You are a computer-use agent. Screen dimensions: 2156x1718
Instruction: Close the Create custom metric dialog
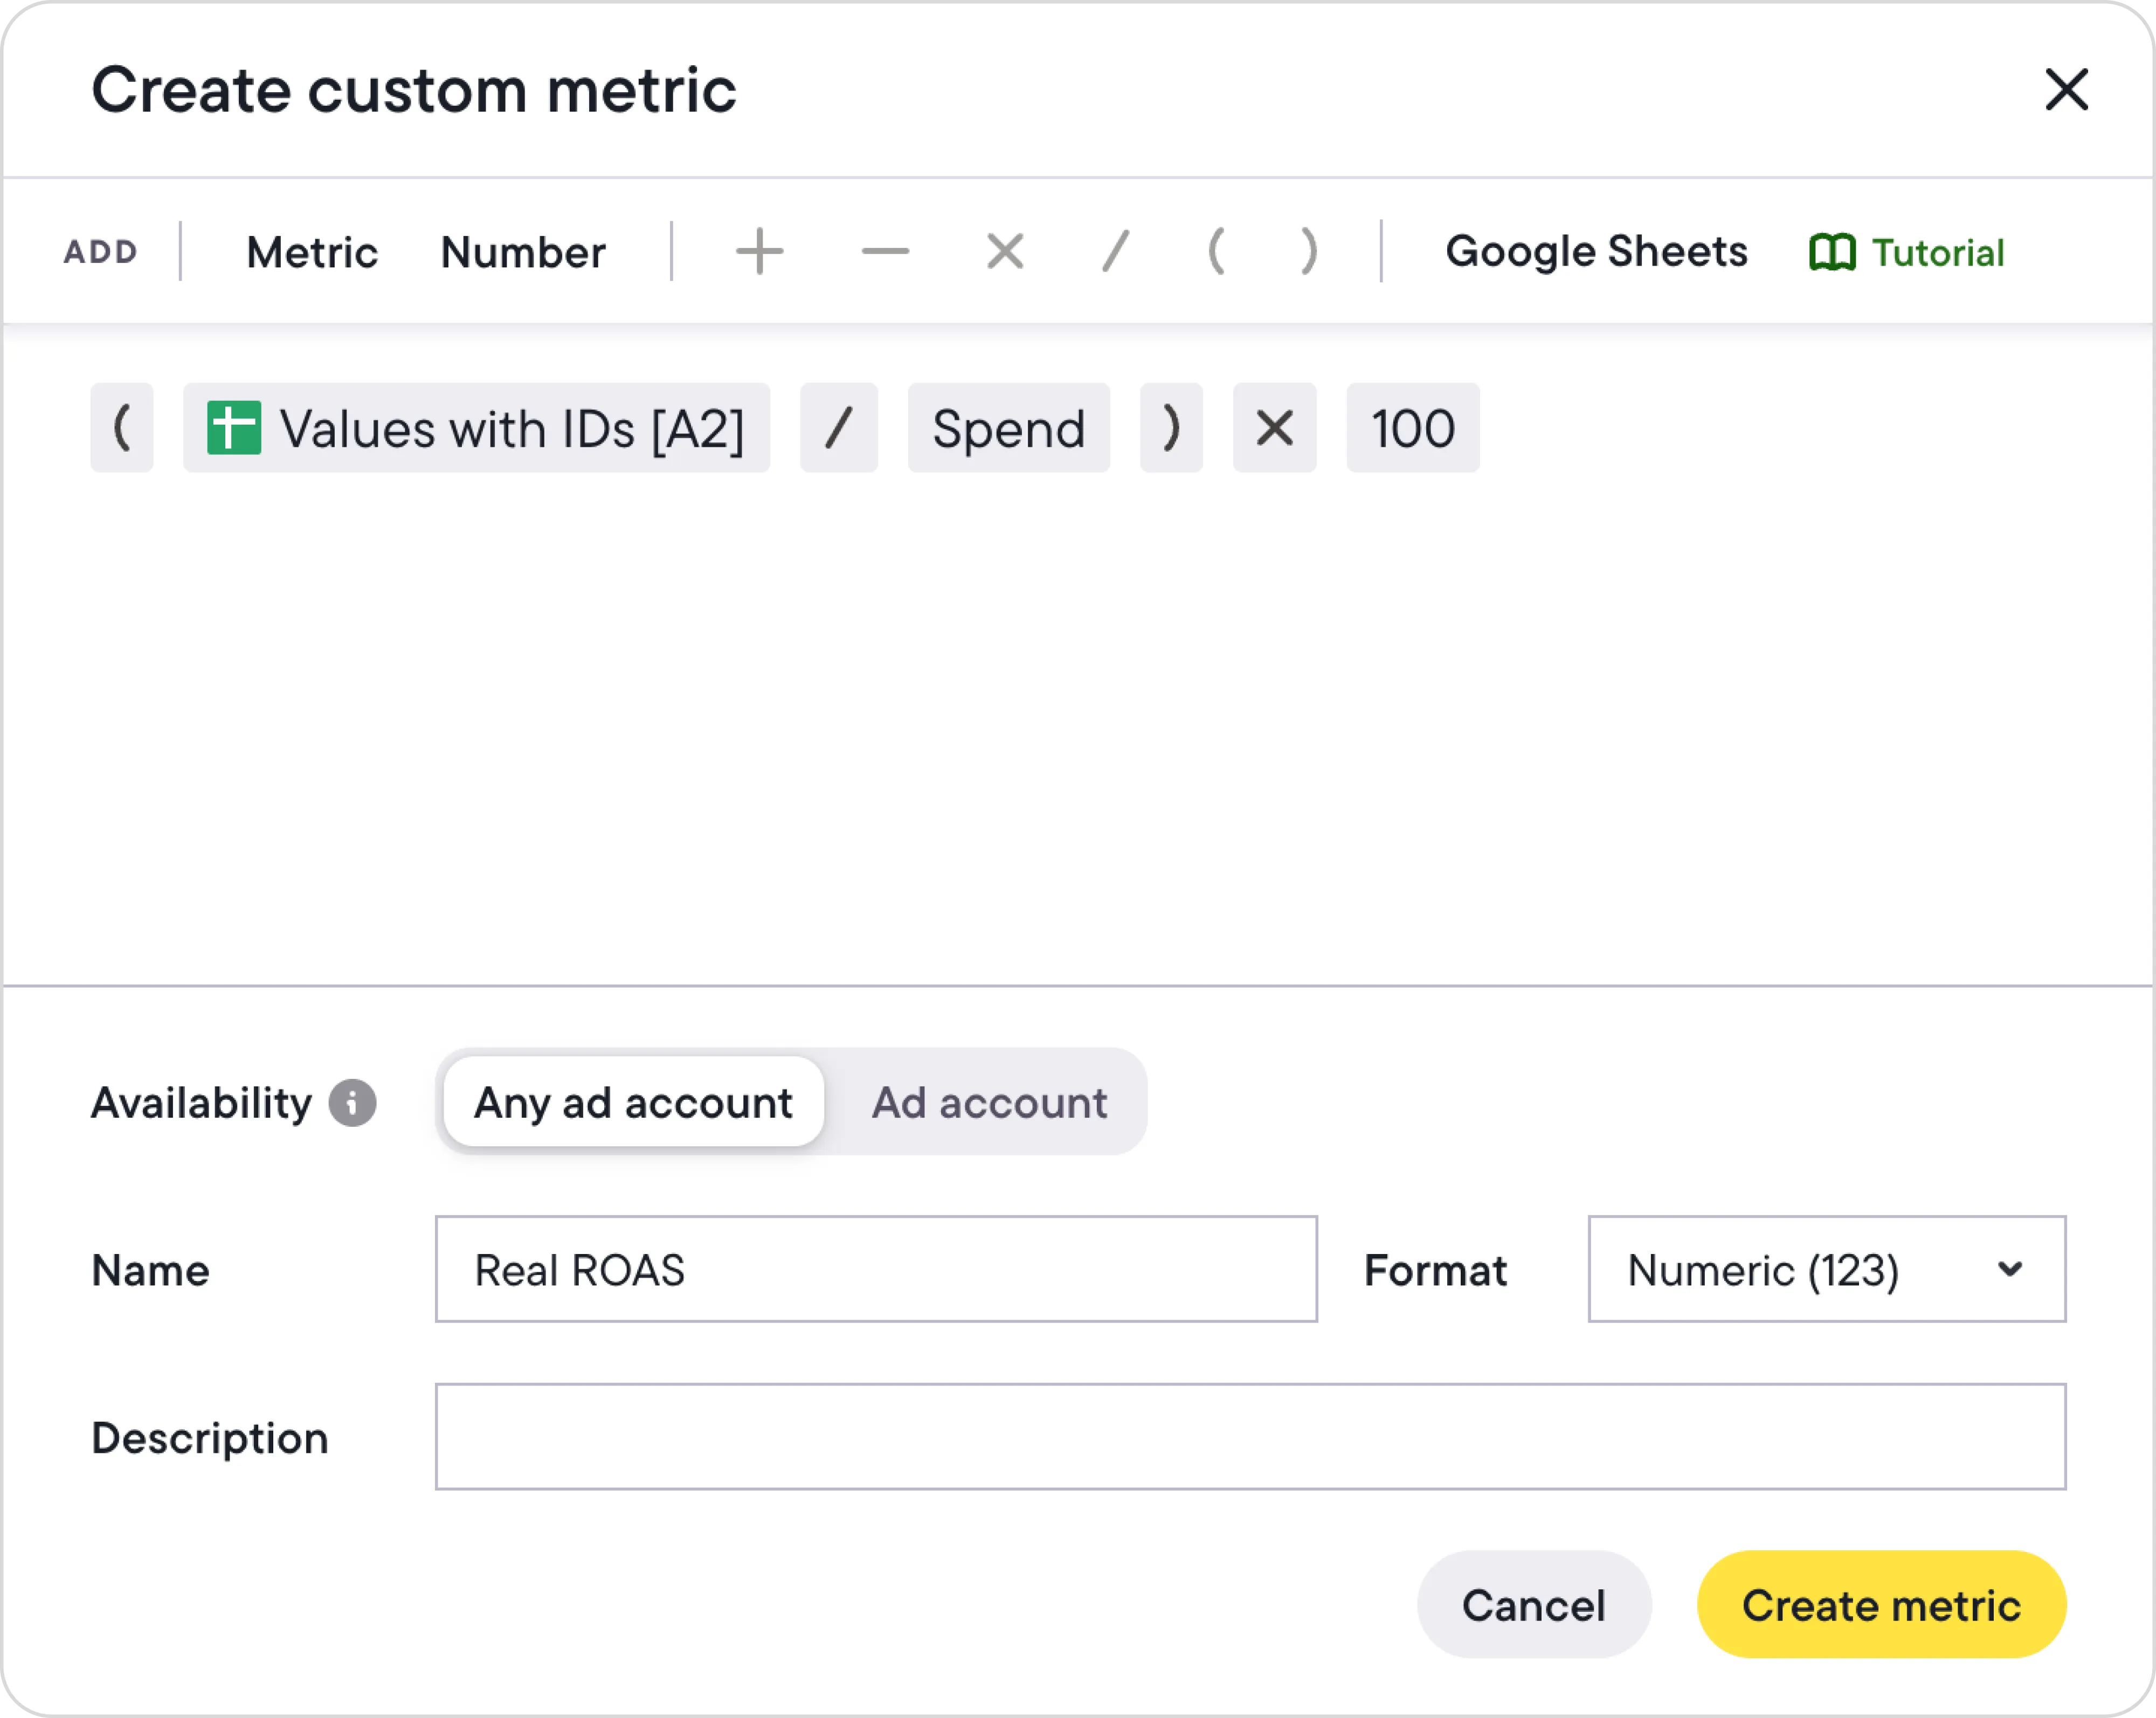[x=2066, y=90]
